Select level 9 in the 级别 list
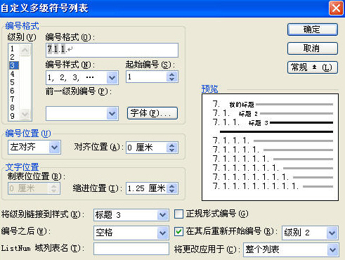The height and width of the screenshot is (260, 345). pyautogui.click(x=13, y=116)
